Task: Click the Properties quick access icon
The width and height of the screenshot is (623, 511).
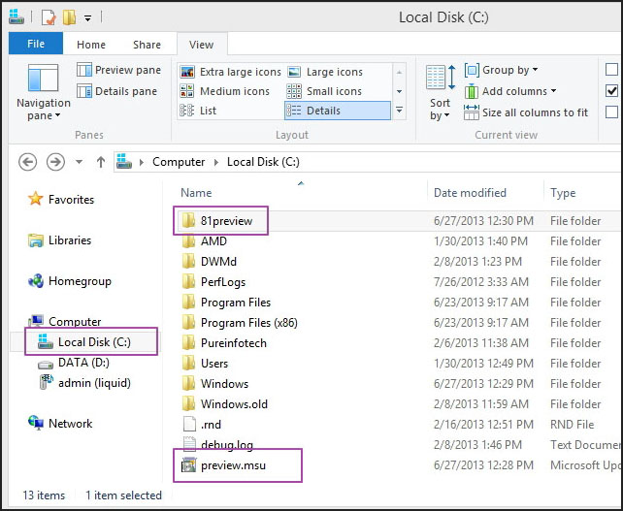Action: pyautogui.click(x=49, y=17)
